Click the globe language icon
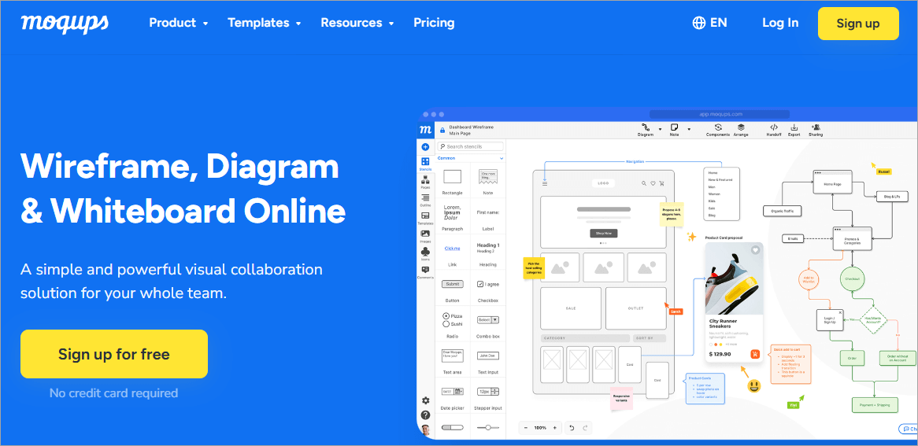Viewport: 918px width, 446px height. 698,23
